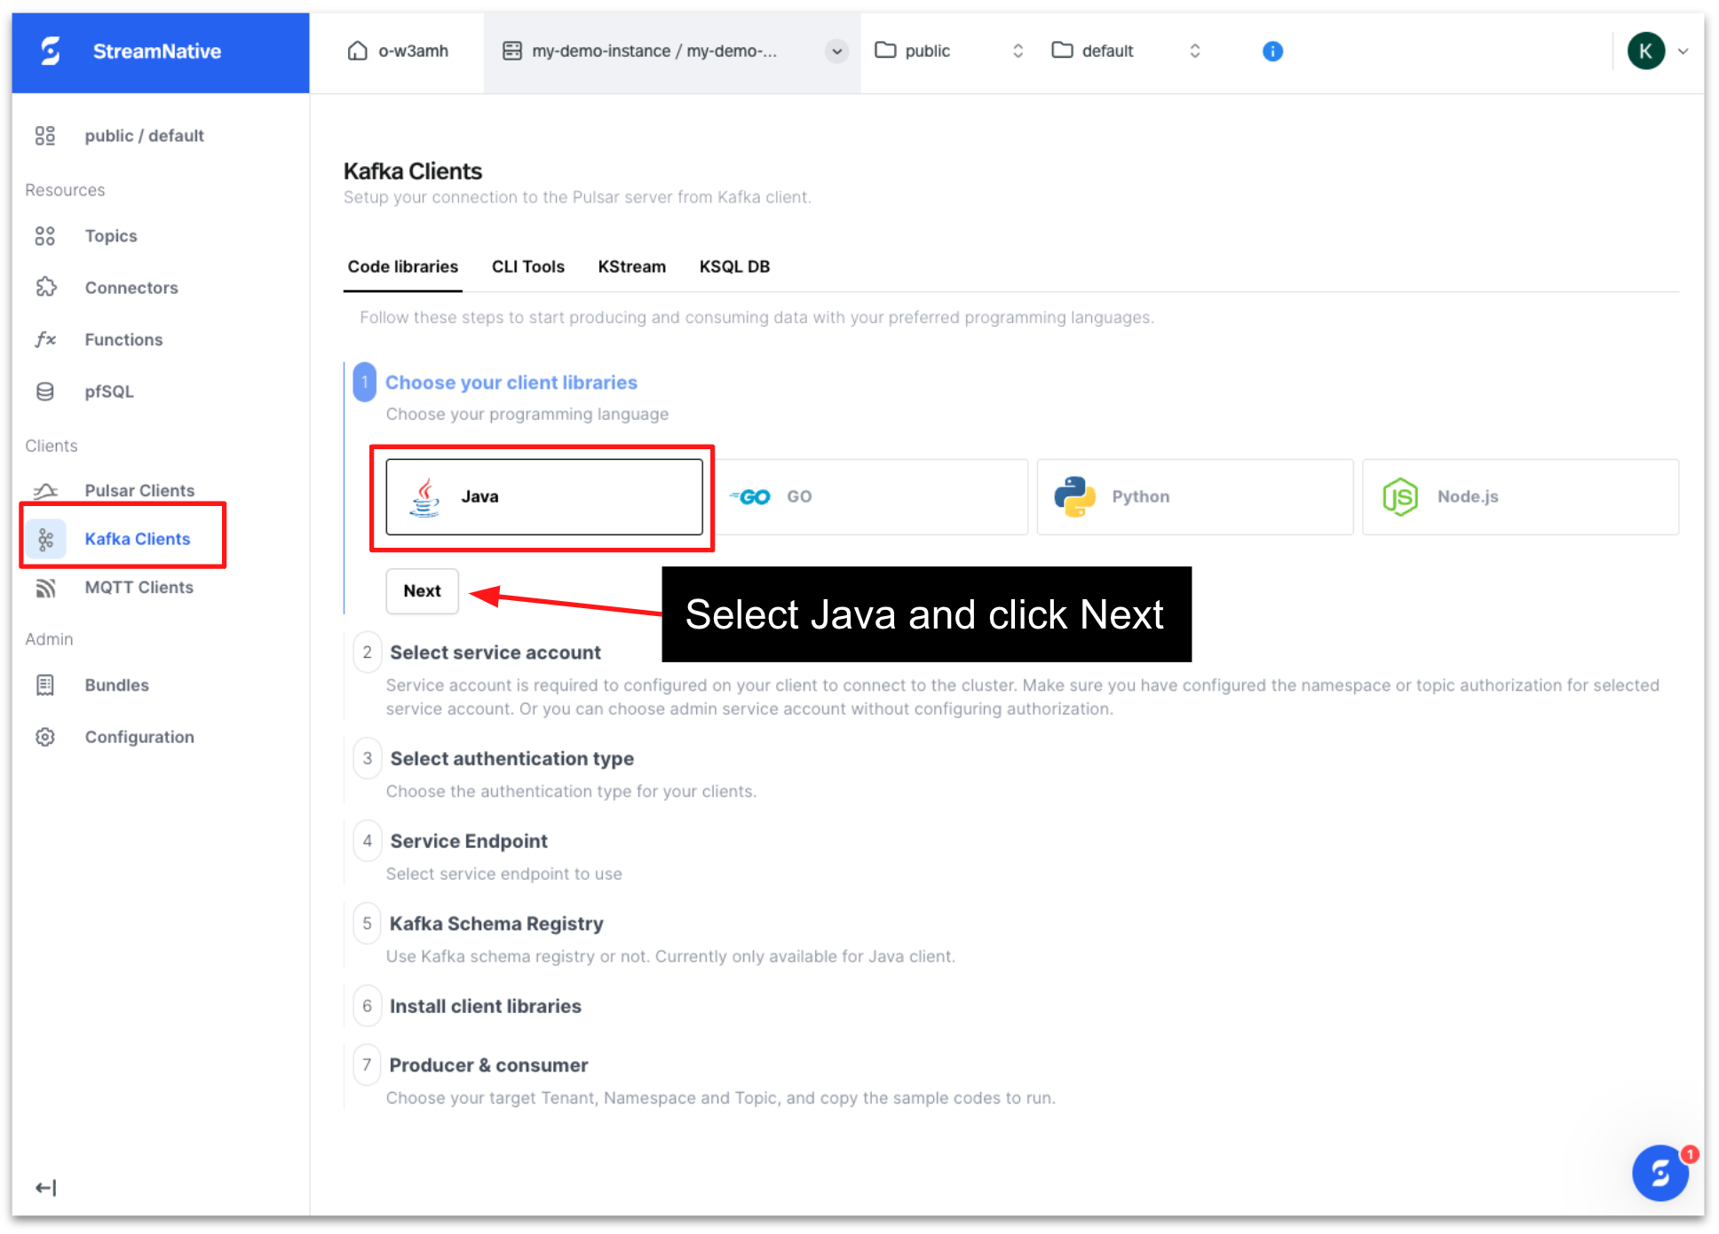Select the Java client library
The image size is (1719, 1234).
pyautogui.click(x=543, y=496)
